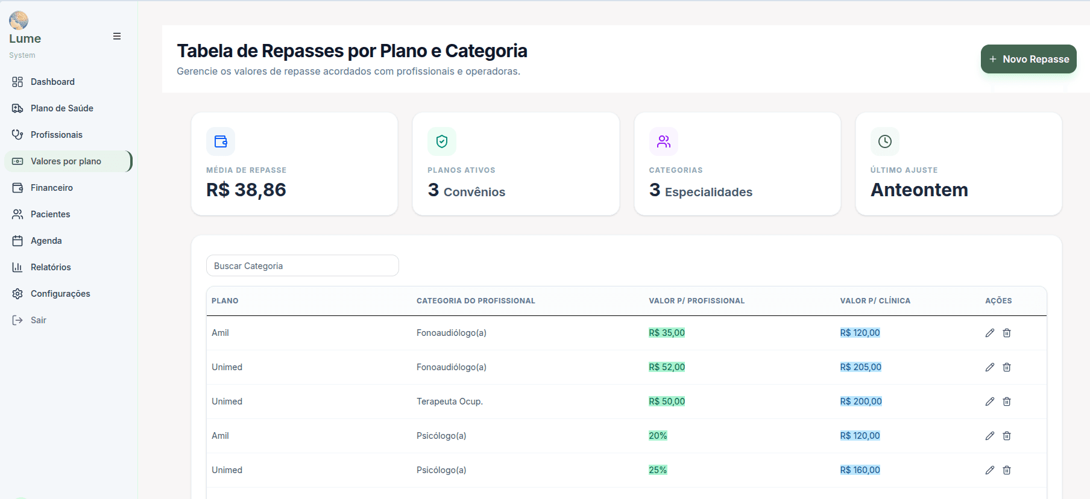Select the R$ 50,00 professional value

pos(667,401)
